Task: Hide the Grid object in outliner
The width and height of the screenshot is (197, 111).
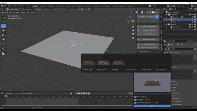Action: [x=192, y=19]
